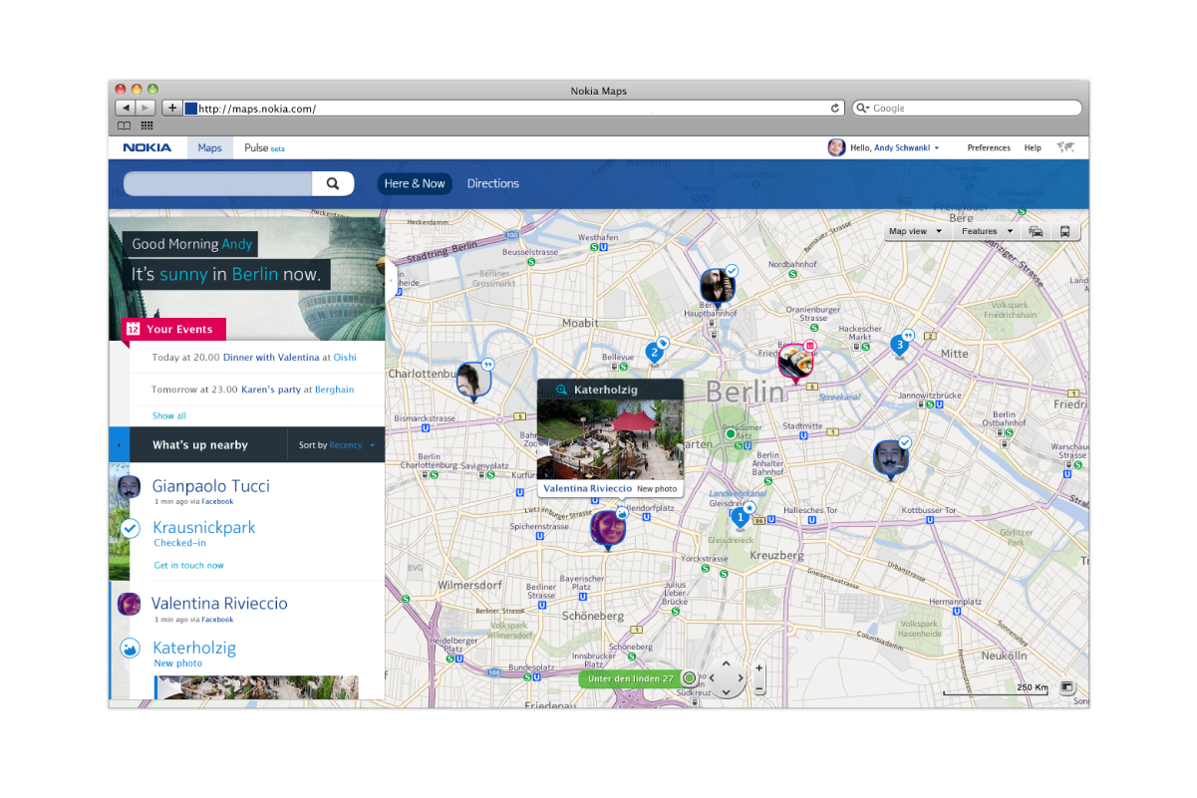Open the bookmarks book icon
1197x798 pixels.
(x=125, y=126)
